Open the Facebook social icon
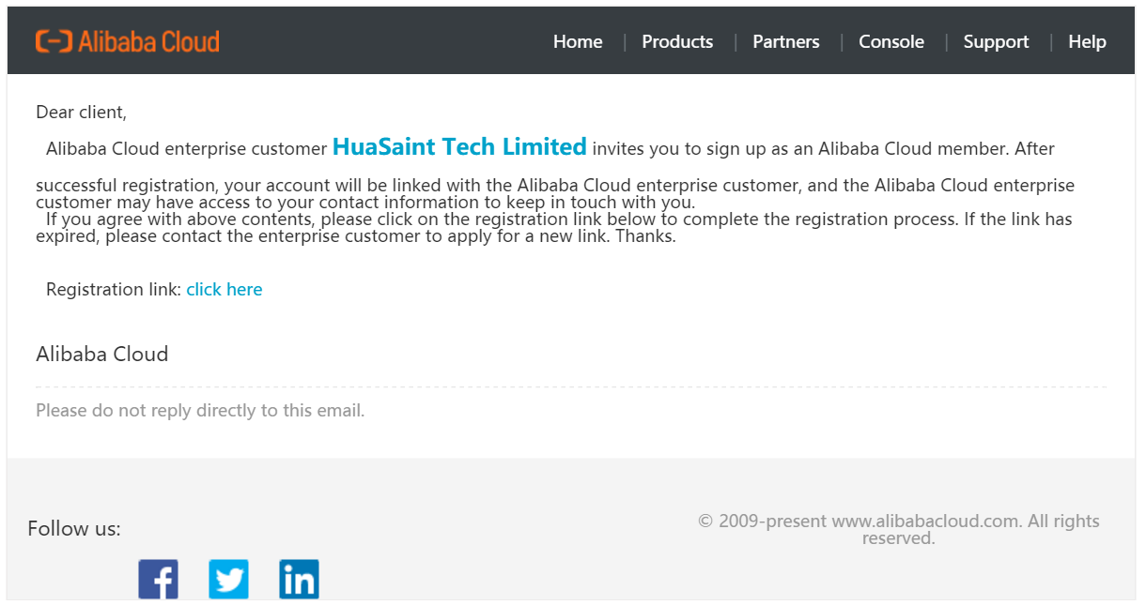Screen dimensions: 1146x605 pyautogui.click(x=158, y=579)
